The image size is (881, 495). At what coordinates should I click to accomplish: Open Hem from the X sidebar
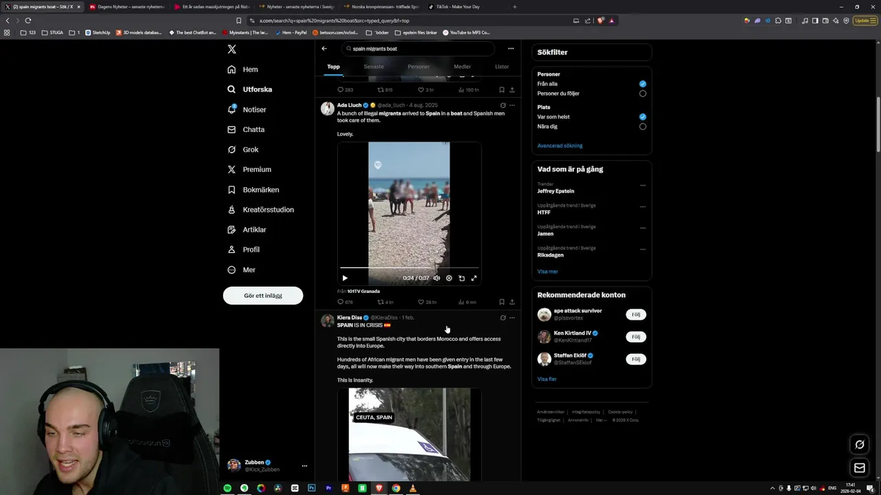[242, 69]
